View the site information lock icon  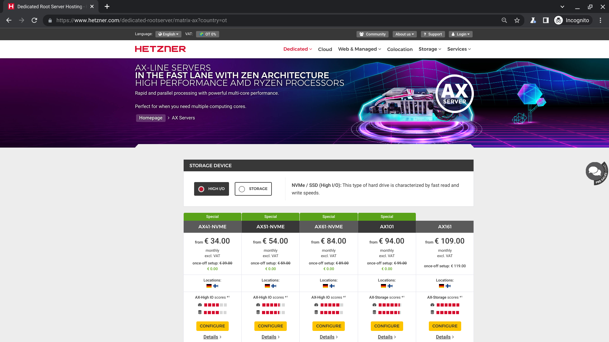50,20
